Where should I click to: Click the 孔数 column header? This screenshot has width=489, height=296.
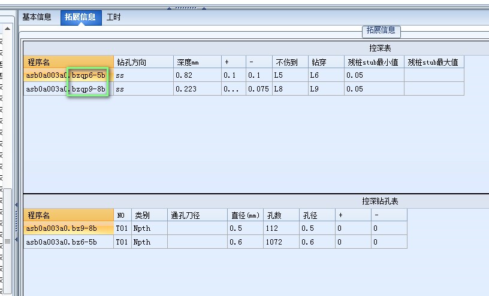point(281,215)
